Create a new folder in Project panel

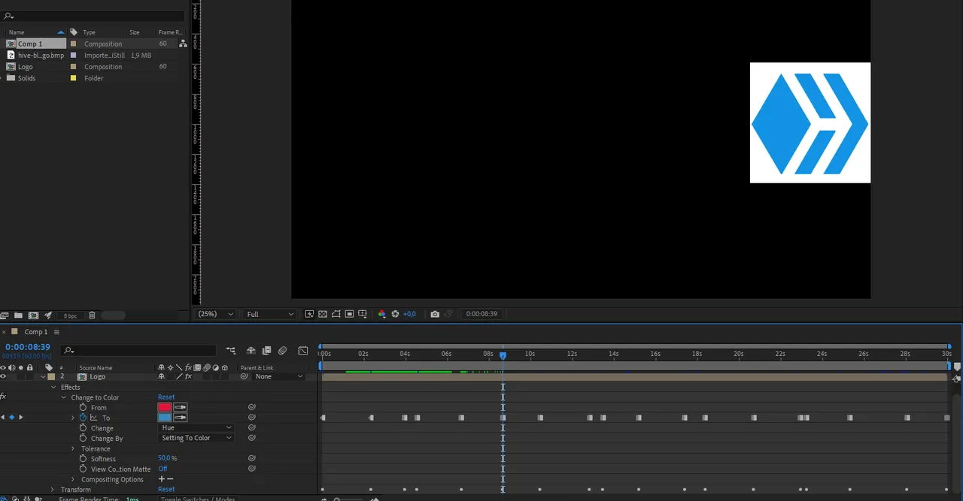[x=18, y=315]
